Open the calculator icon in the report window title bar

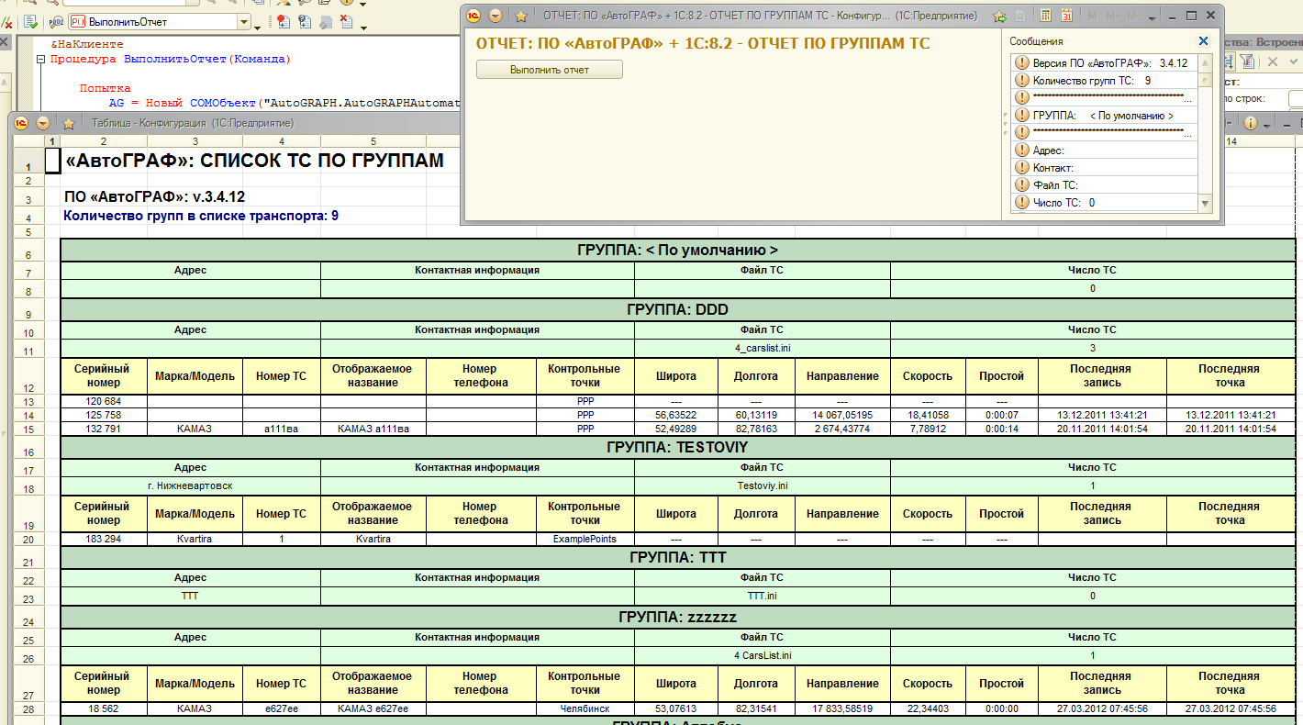coord(1046,16)
